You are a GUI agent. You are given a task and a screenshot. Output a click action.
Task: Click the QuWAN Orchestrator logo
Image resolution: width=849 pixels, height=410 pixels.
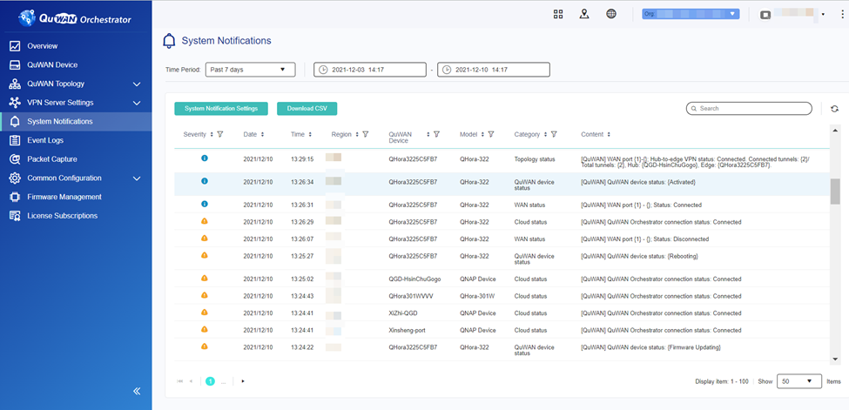[75, 19]
